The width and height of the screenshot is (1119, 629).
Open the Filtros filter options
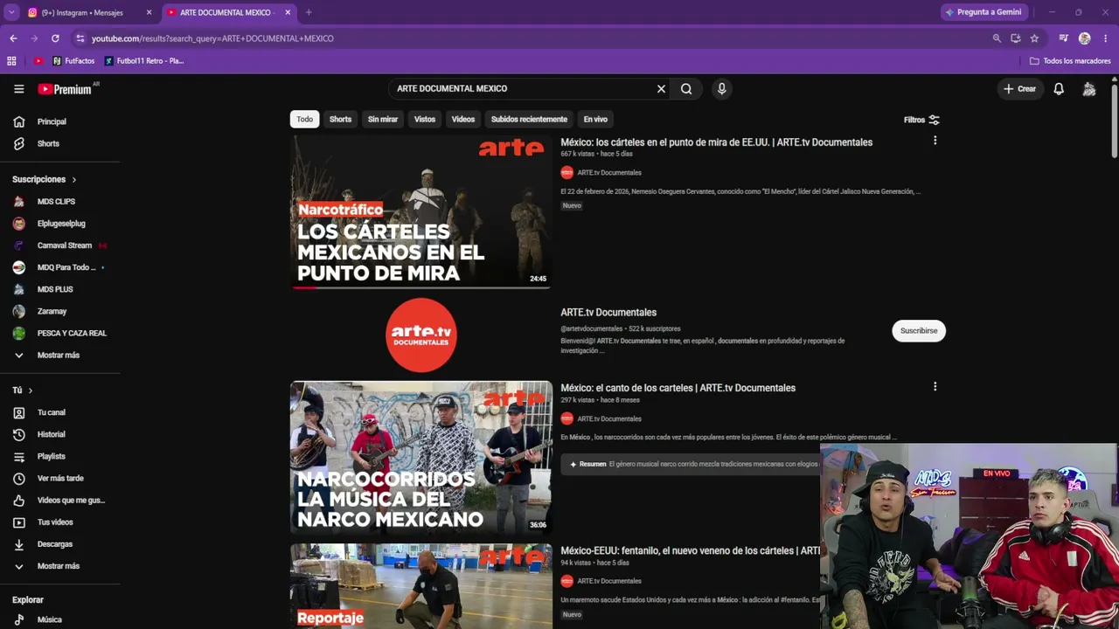[921, 120]
